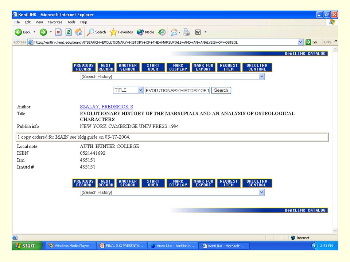Click the Internet zone status bar icon
Viewport: 350px width, 262px height.
293,238
